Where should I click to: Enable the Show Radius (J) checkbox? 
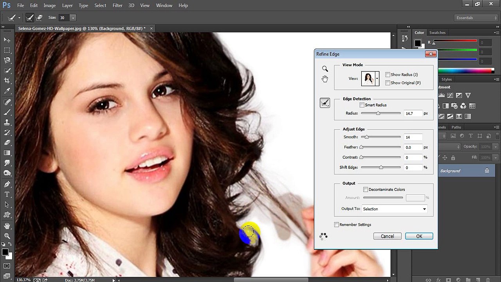click(387, 74)
